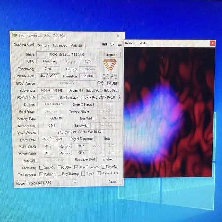
Task: Switch to the Advanced tab
Action: point(60,45)
